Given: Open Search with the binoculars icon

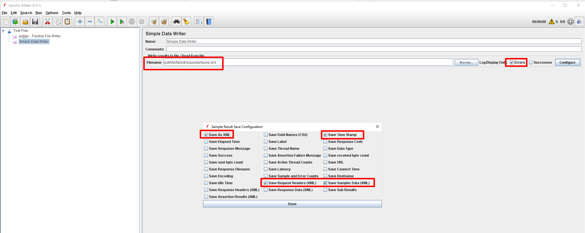Looking at the screenshot, I should coord(176,22).
